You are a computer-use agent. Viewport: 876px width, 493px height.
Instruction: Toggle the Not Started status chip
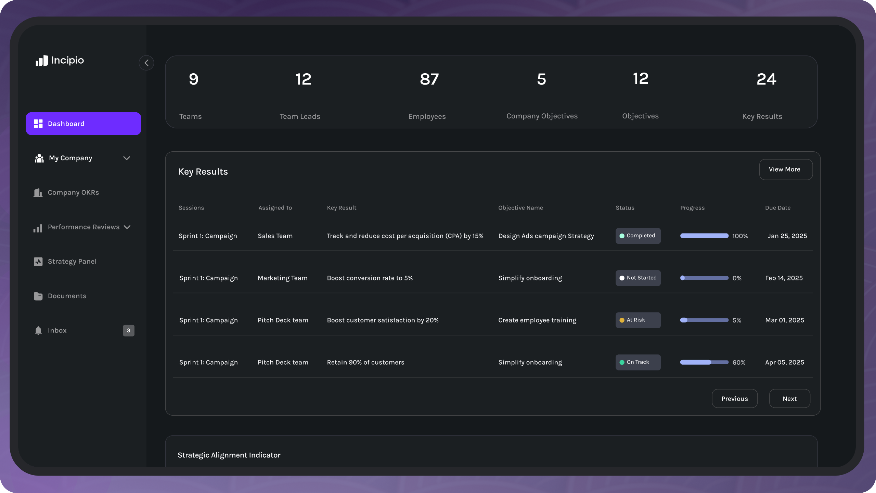638,278
